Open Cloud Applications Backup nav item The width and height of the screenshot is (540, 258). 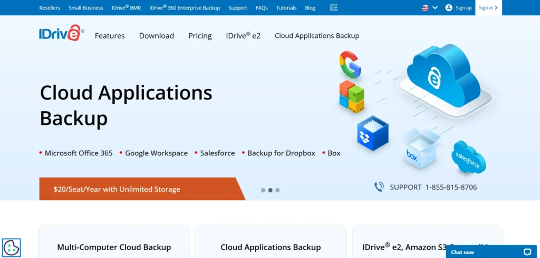(317, 36)
